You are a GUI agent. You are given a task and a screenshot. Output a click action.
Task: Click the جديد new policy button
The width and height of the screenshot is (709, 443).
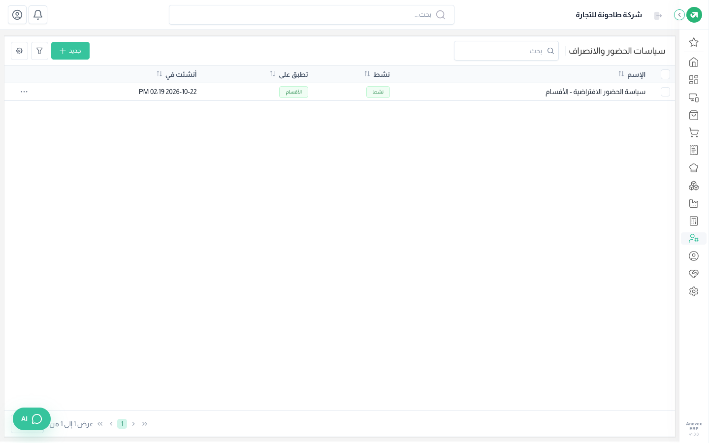pos(70,51)
